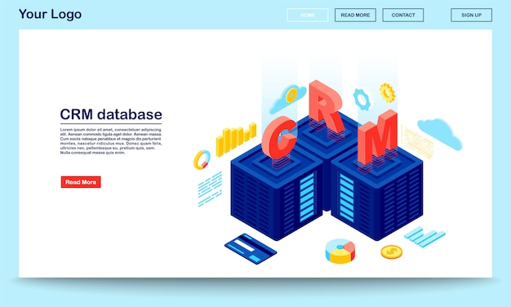Click the yellow gear icon
This screenshot has height=307, width=511.
tap(388, 92)
